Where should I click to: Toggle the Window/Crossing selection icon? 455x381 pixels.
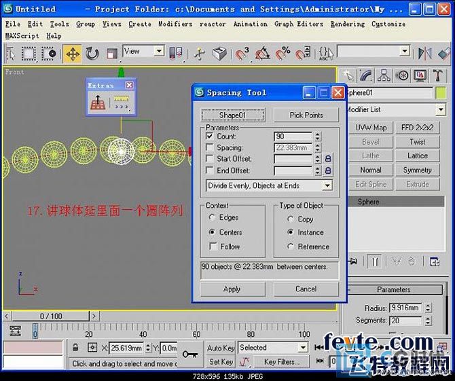(x=49, y=54)
